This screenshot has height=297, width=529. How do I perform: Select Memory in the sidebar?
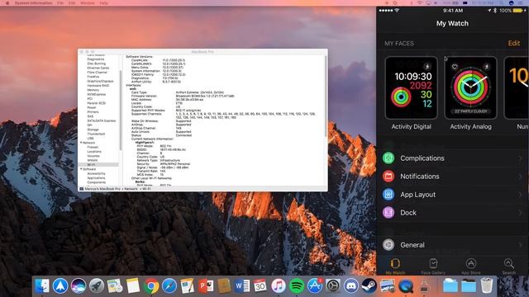click(x=93, y=90)
